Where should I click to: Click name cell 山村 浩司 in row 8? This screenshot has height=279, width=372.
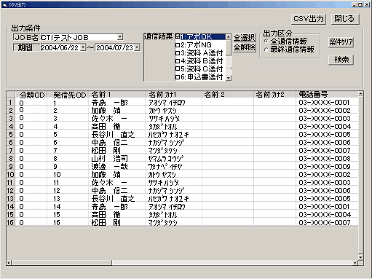coord(117,158)
